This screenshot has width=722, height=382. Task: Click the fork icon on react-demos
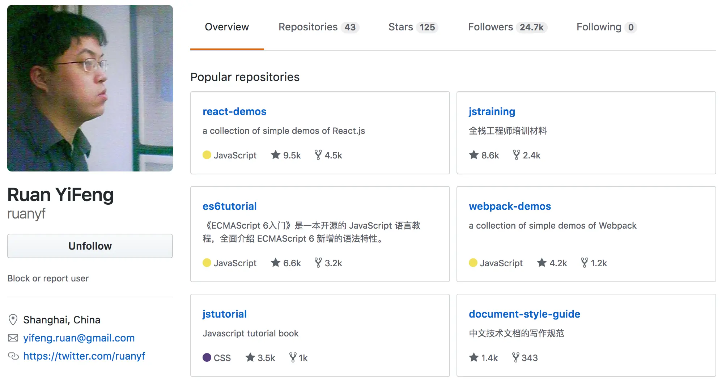pos(318,155)
